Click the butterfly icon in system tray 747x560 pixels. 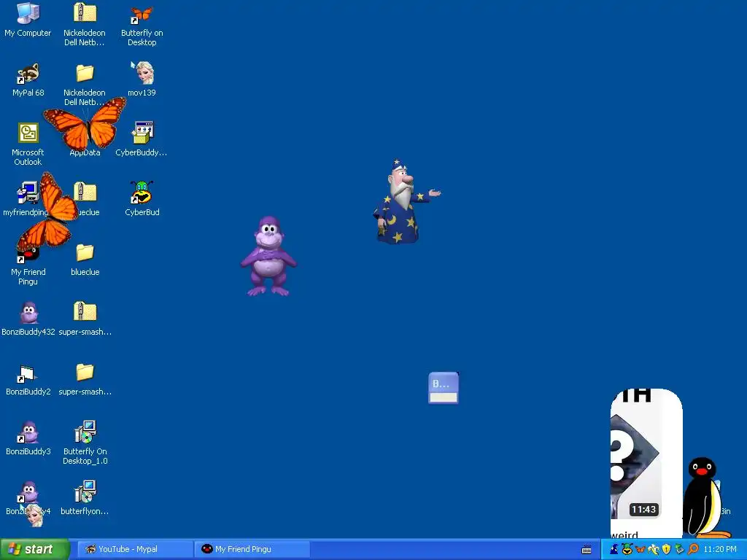pos(640,550)
